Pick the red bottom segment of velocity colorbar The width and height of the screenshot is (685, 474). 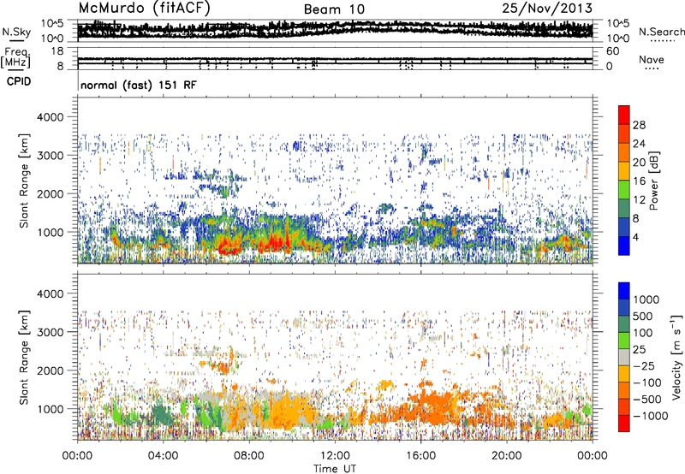coord(624,424)
